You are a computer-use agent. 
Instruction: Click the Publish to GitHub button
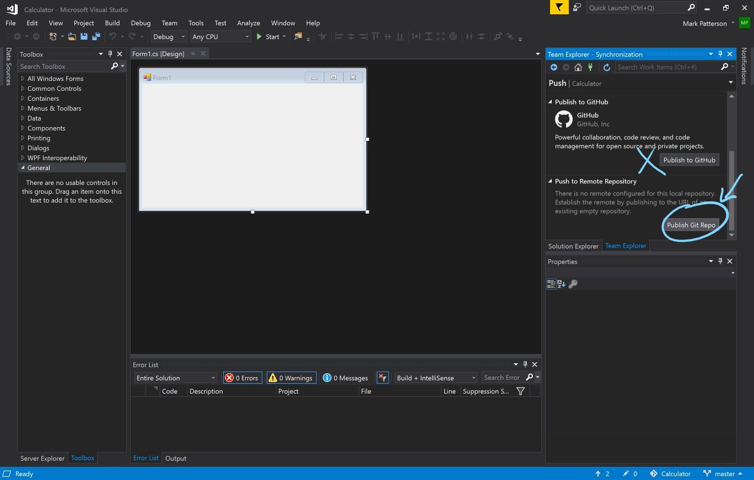690,160
